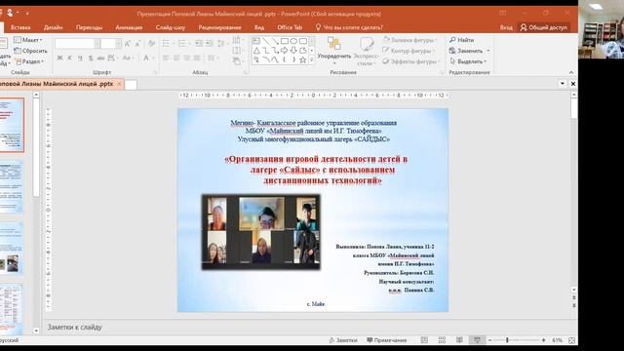Screen dimensions: 624x351
Task: Click the fit slide to window icon
Action: [571, 340]
